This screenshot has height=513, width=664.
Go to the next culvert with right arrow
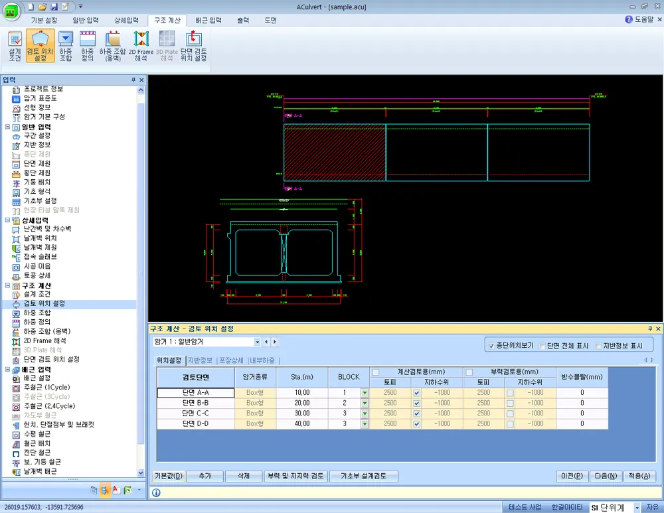(x=274, y=342)
